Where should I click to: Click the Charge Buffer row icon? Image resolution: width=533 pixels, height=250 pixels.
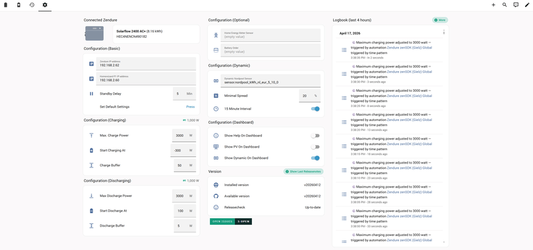tap(91, 165)
